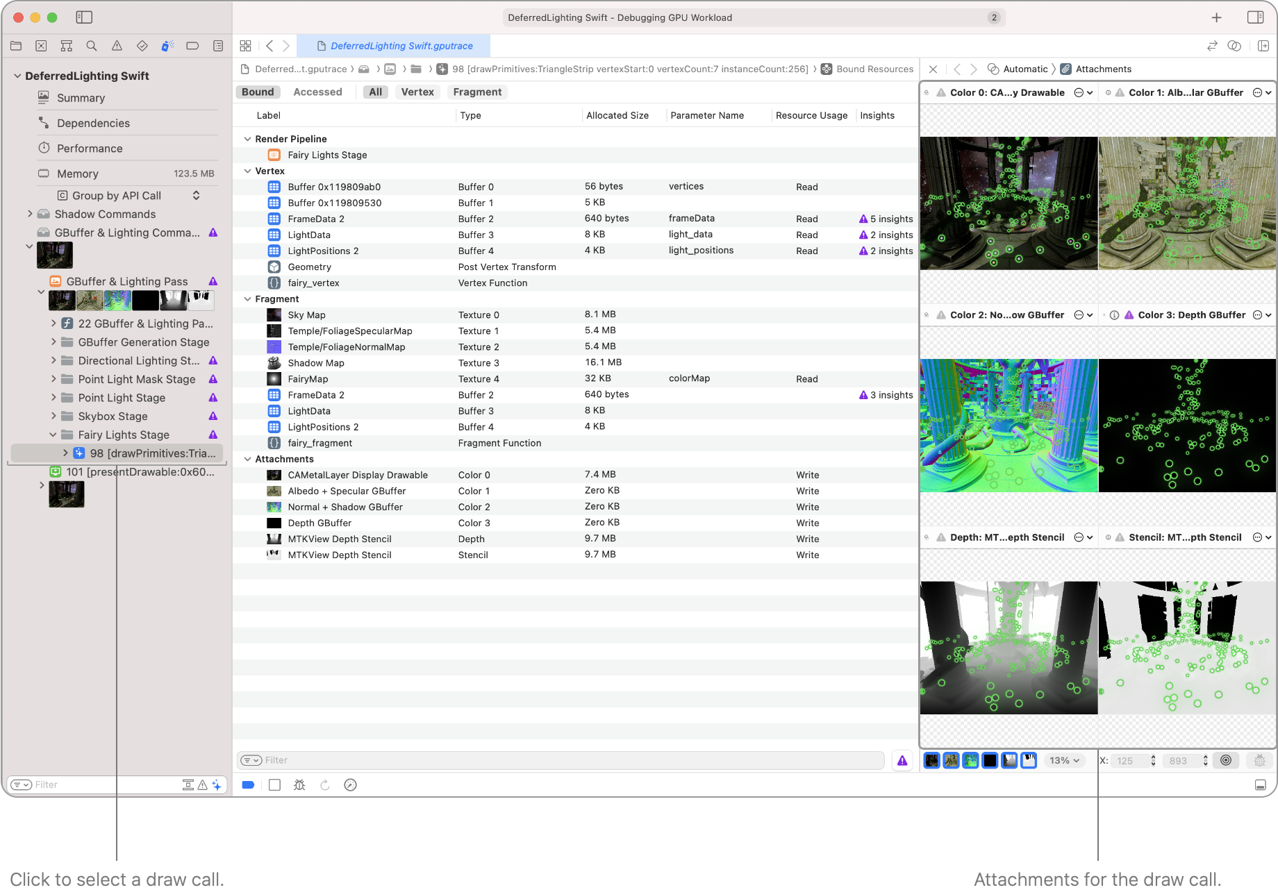Select the blue GPU counters spray icon
Image resolution: width=1278 pixels, height=890 pixels.
167,46
